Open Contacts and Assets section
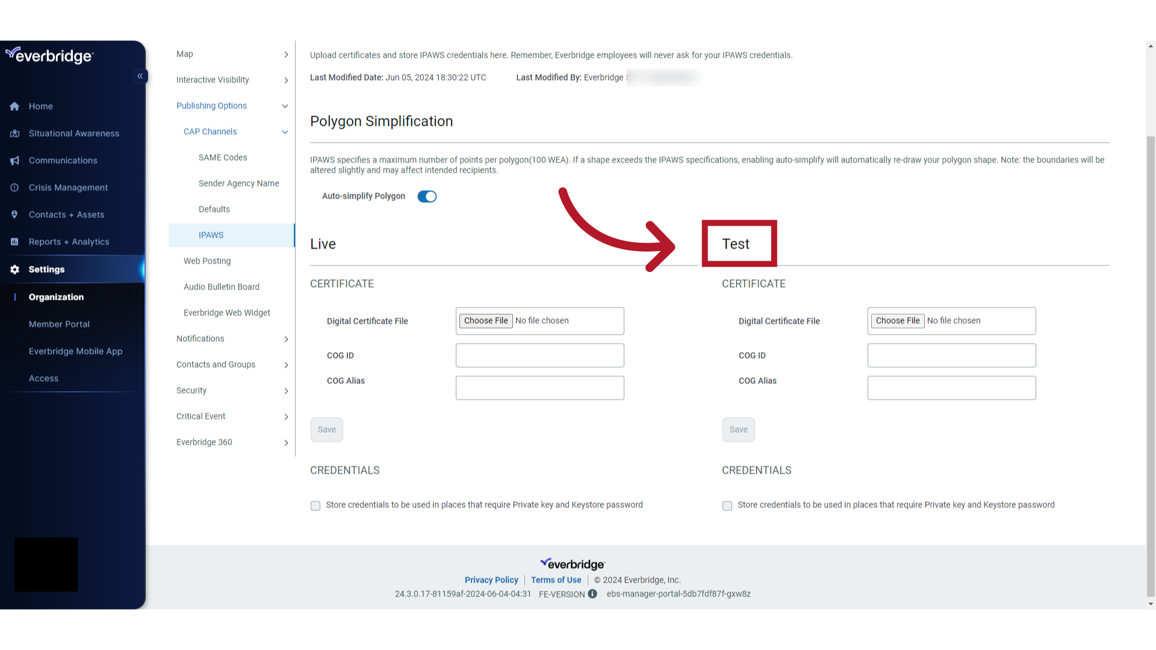This screenshot has height=650, width=1156. [66, 214]
